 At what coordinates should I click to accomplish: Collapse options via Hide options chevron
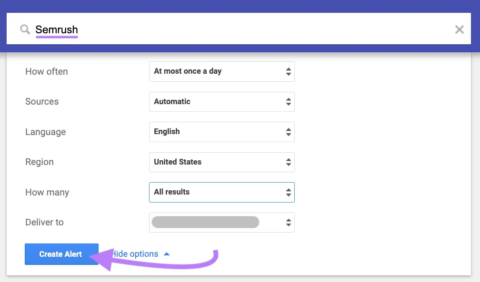click(x=167, y=253)
